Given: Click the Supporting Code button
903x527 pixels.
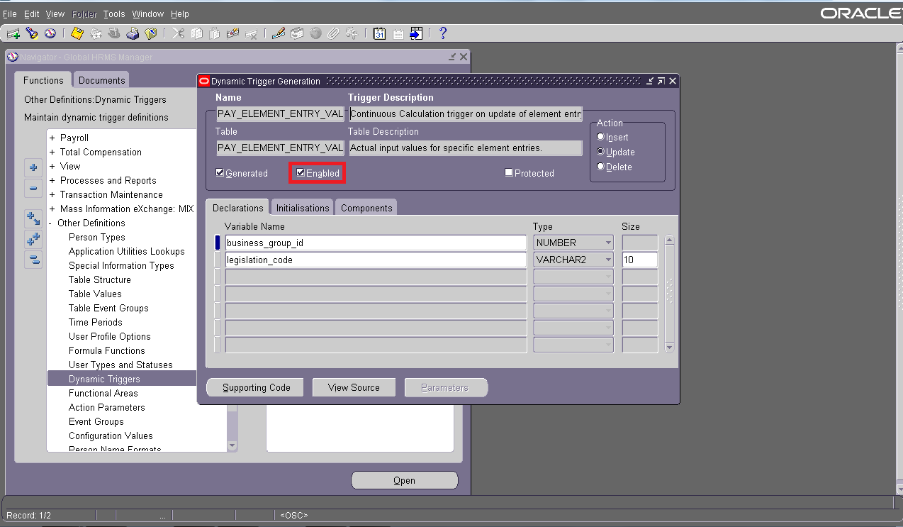Looking at the screenshot, I should 257,387.
